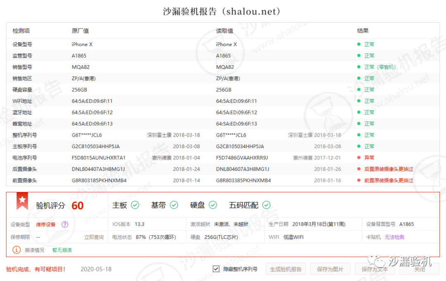Click the 保存为图片 button
Screen dimensions: 446x281
click(x=330, y=269)
